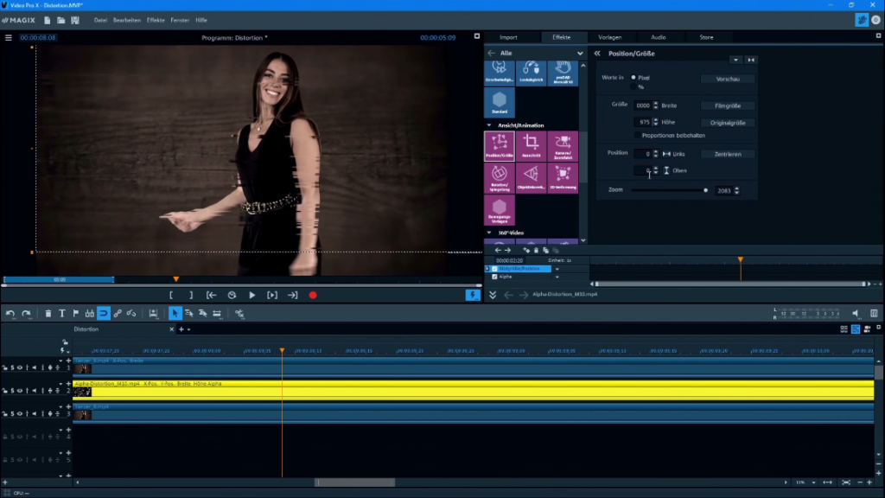Open the Bearbeiten menu
885x498 pixels.
pyautogui.click(x=128, y=20)
